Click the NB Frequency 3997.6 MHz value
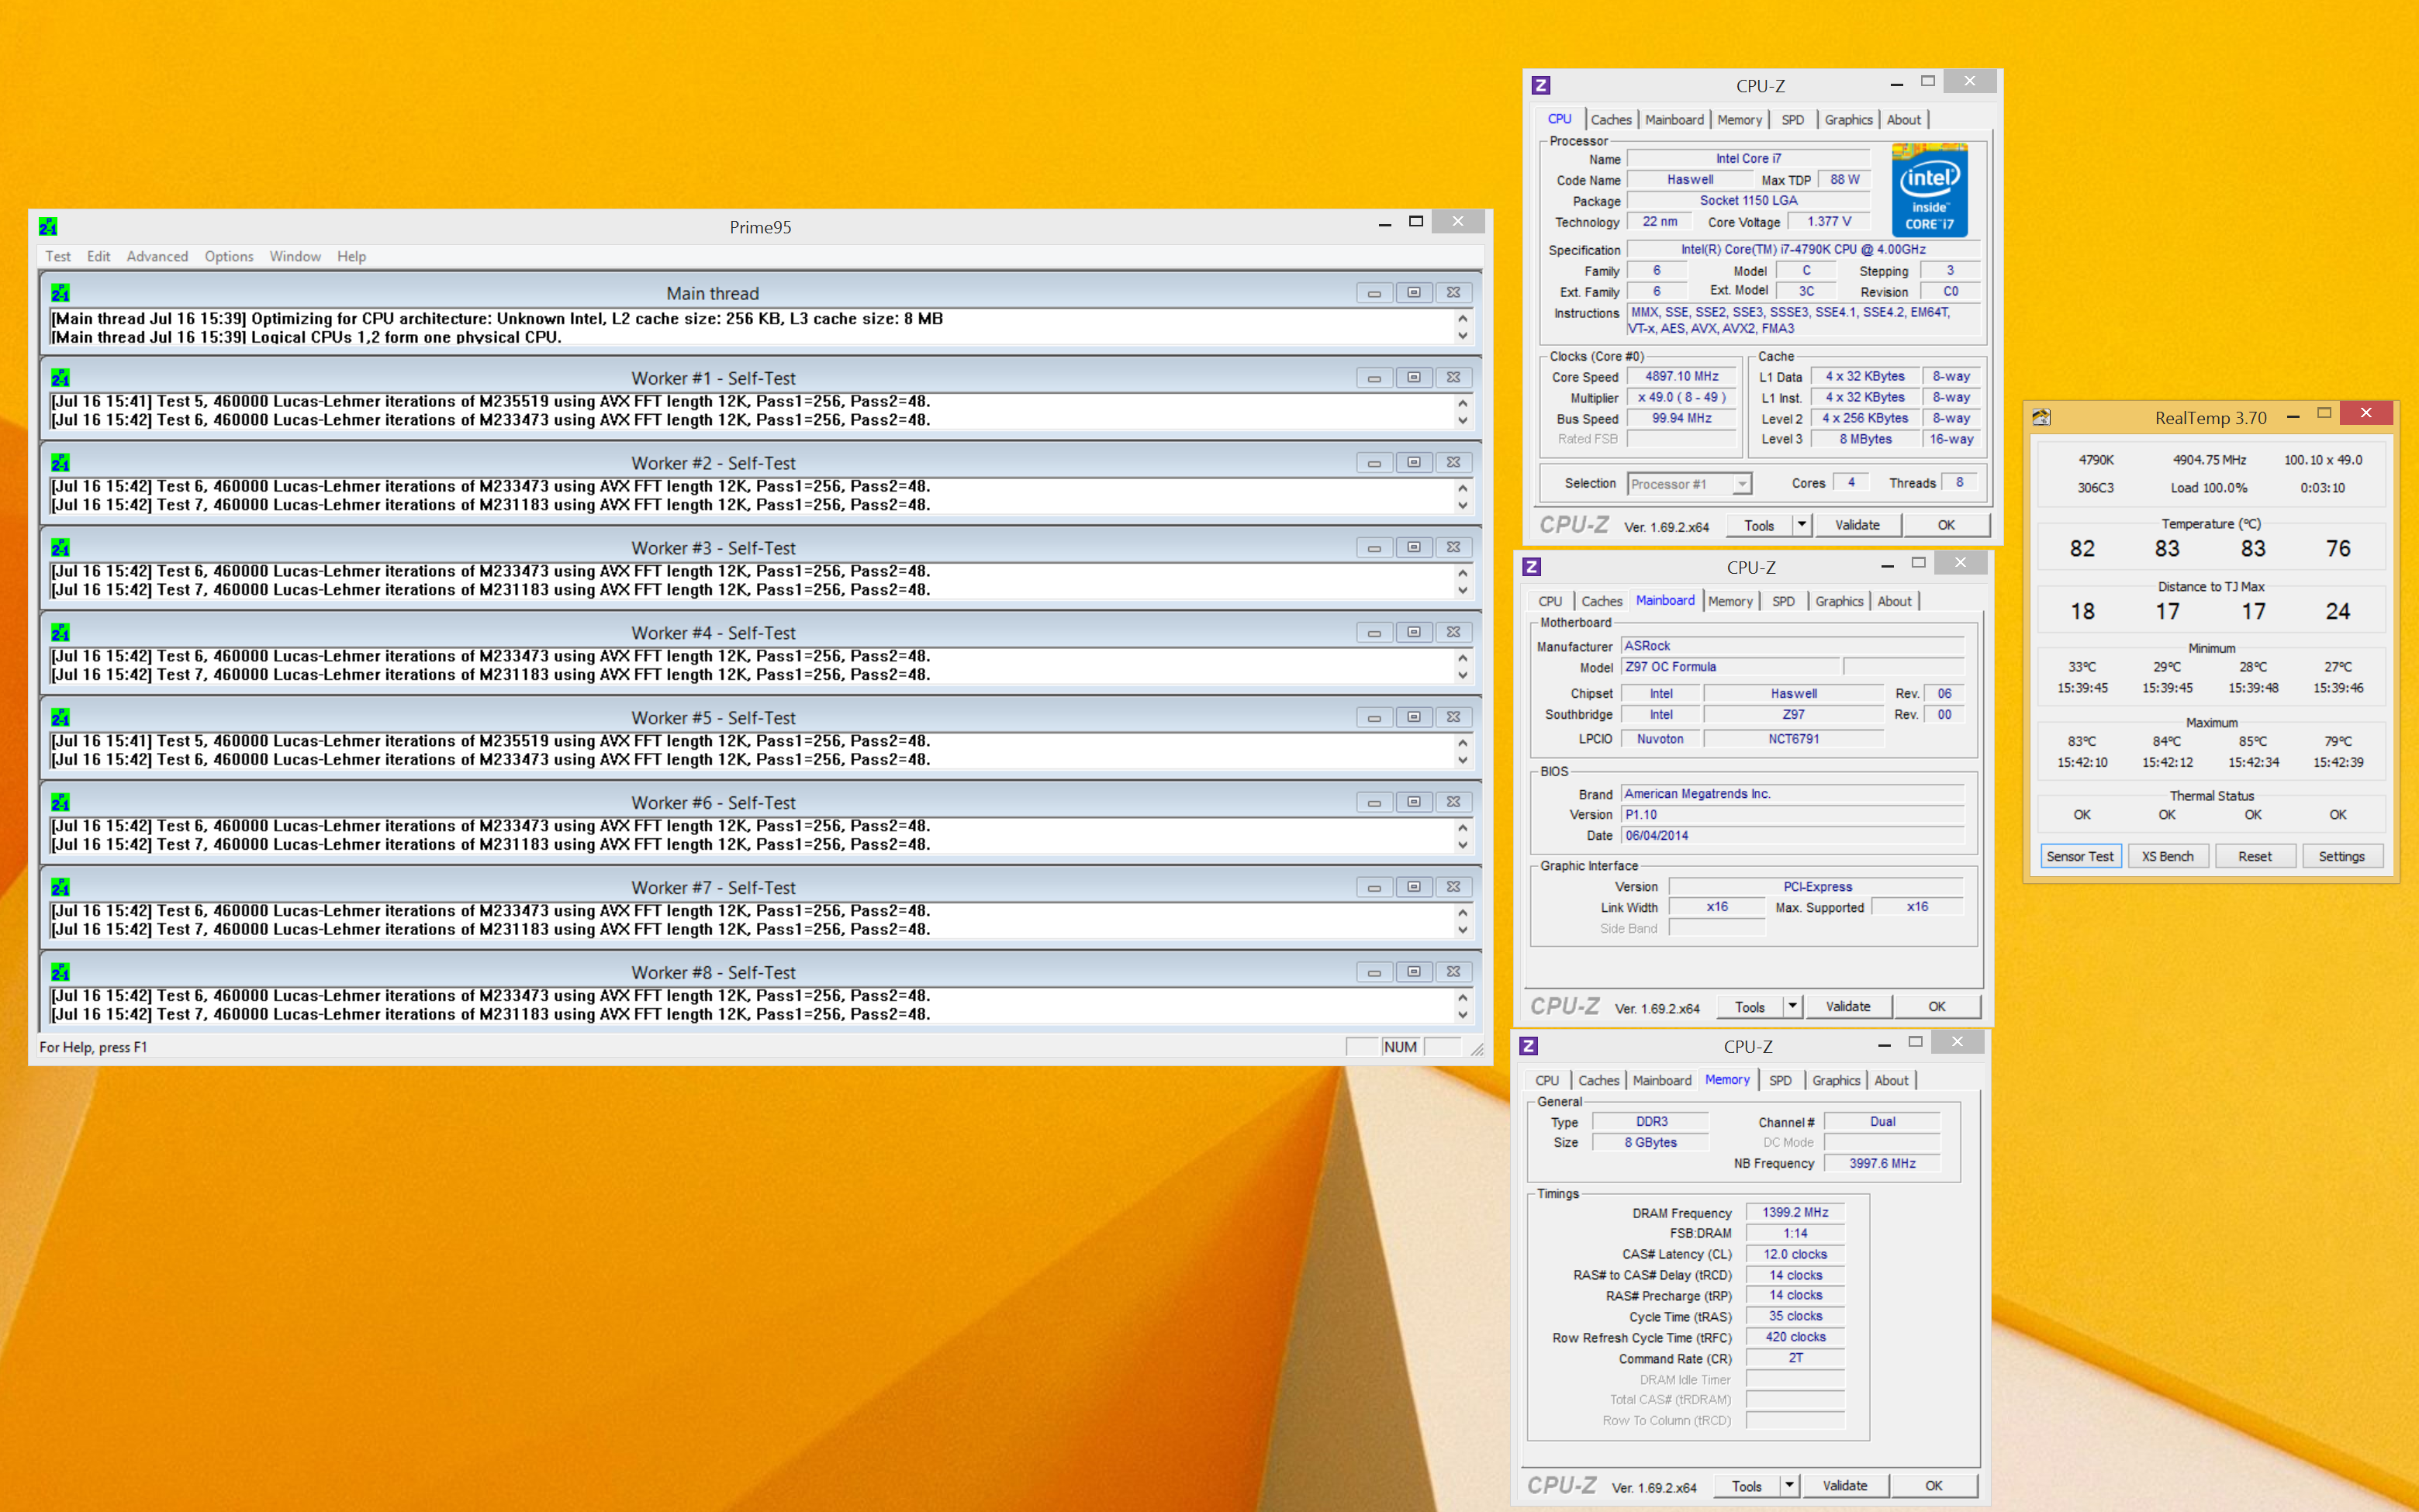 (x=1882, y=1163)
